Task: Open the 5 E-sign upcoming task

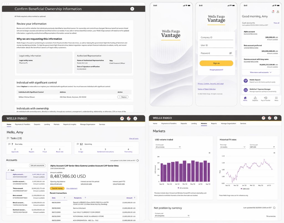Action: pyautogui.click(x=81, y=151)
